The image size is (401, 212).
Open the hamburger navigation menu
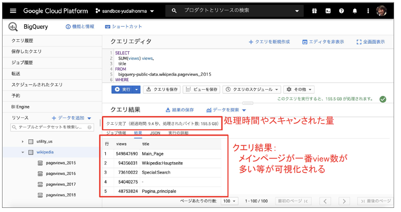(13, 11)
